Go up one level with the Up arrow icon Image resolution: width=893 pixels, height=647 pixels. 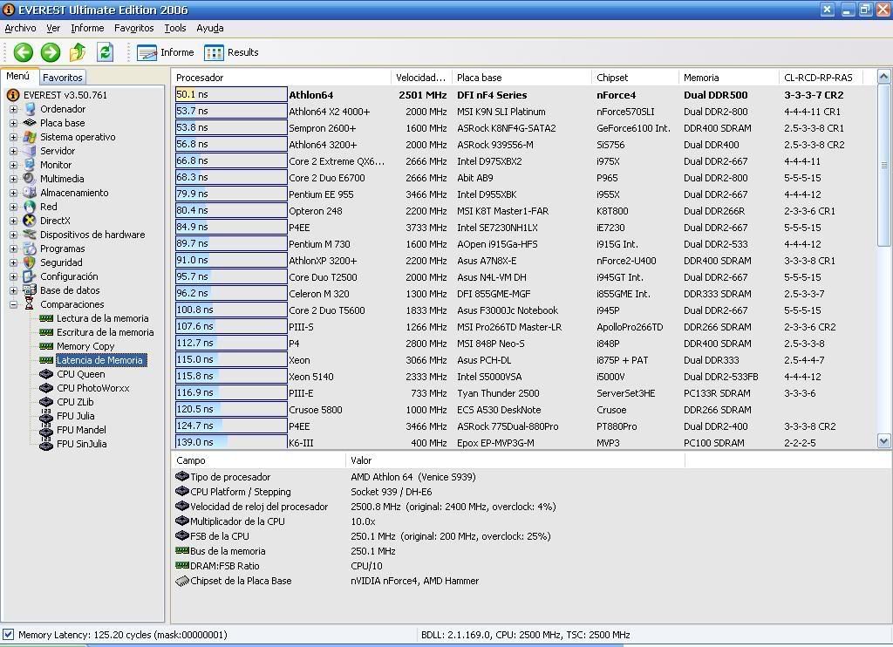point(78,52)
